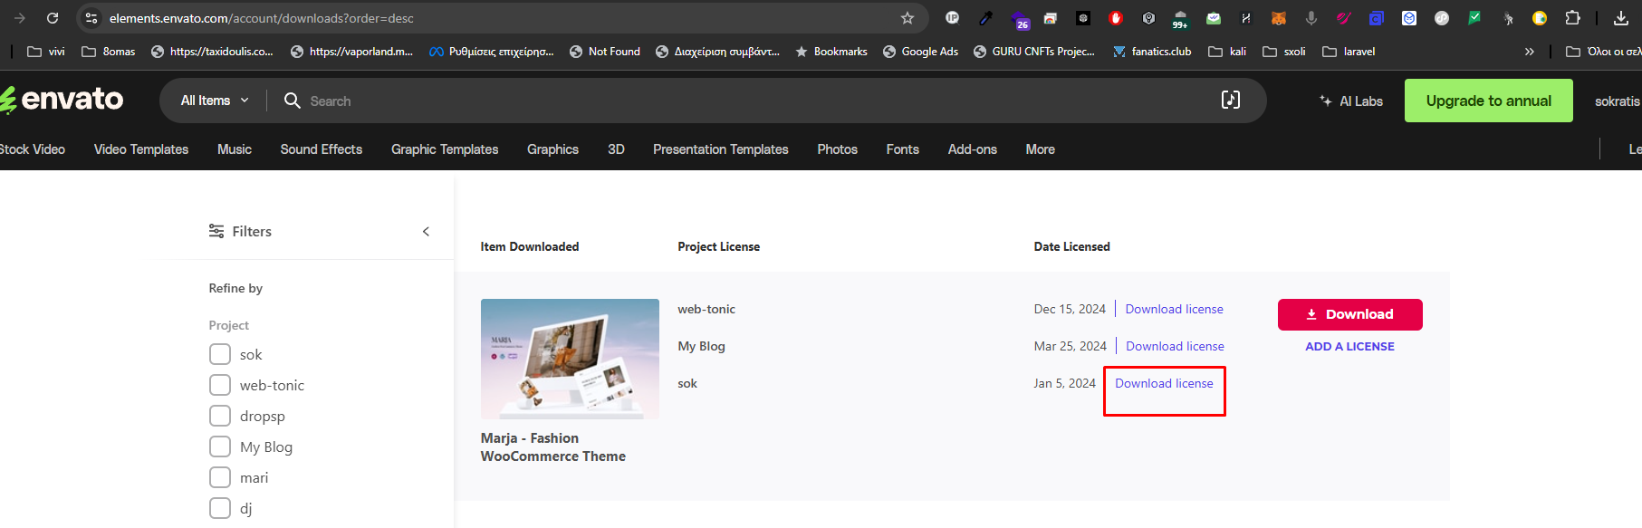Check the web-tonic project filter
The image size is (1642, 528).
coord(220,385)
